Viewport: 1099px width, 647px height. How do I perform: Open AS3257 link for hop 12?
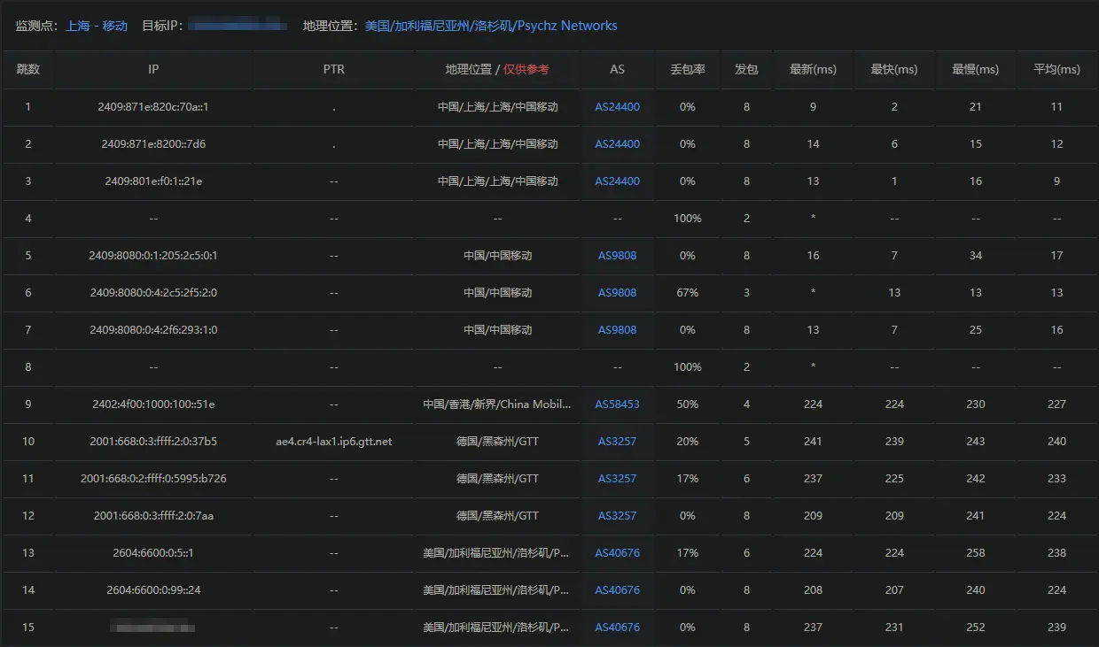pyautogui.click(x=617, y=516)
